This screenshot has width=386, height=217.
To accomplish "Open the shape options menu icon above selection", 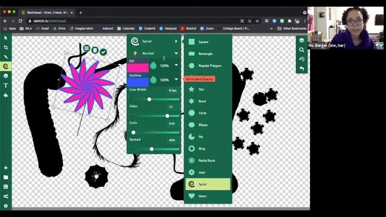I will (x=86, y=48).
